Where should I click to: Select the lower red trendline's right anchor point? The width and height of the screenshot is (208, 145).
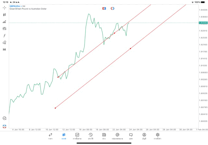coord(130,49)
